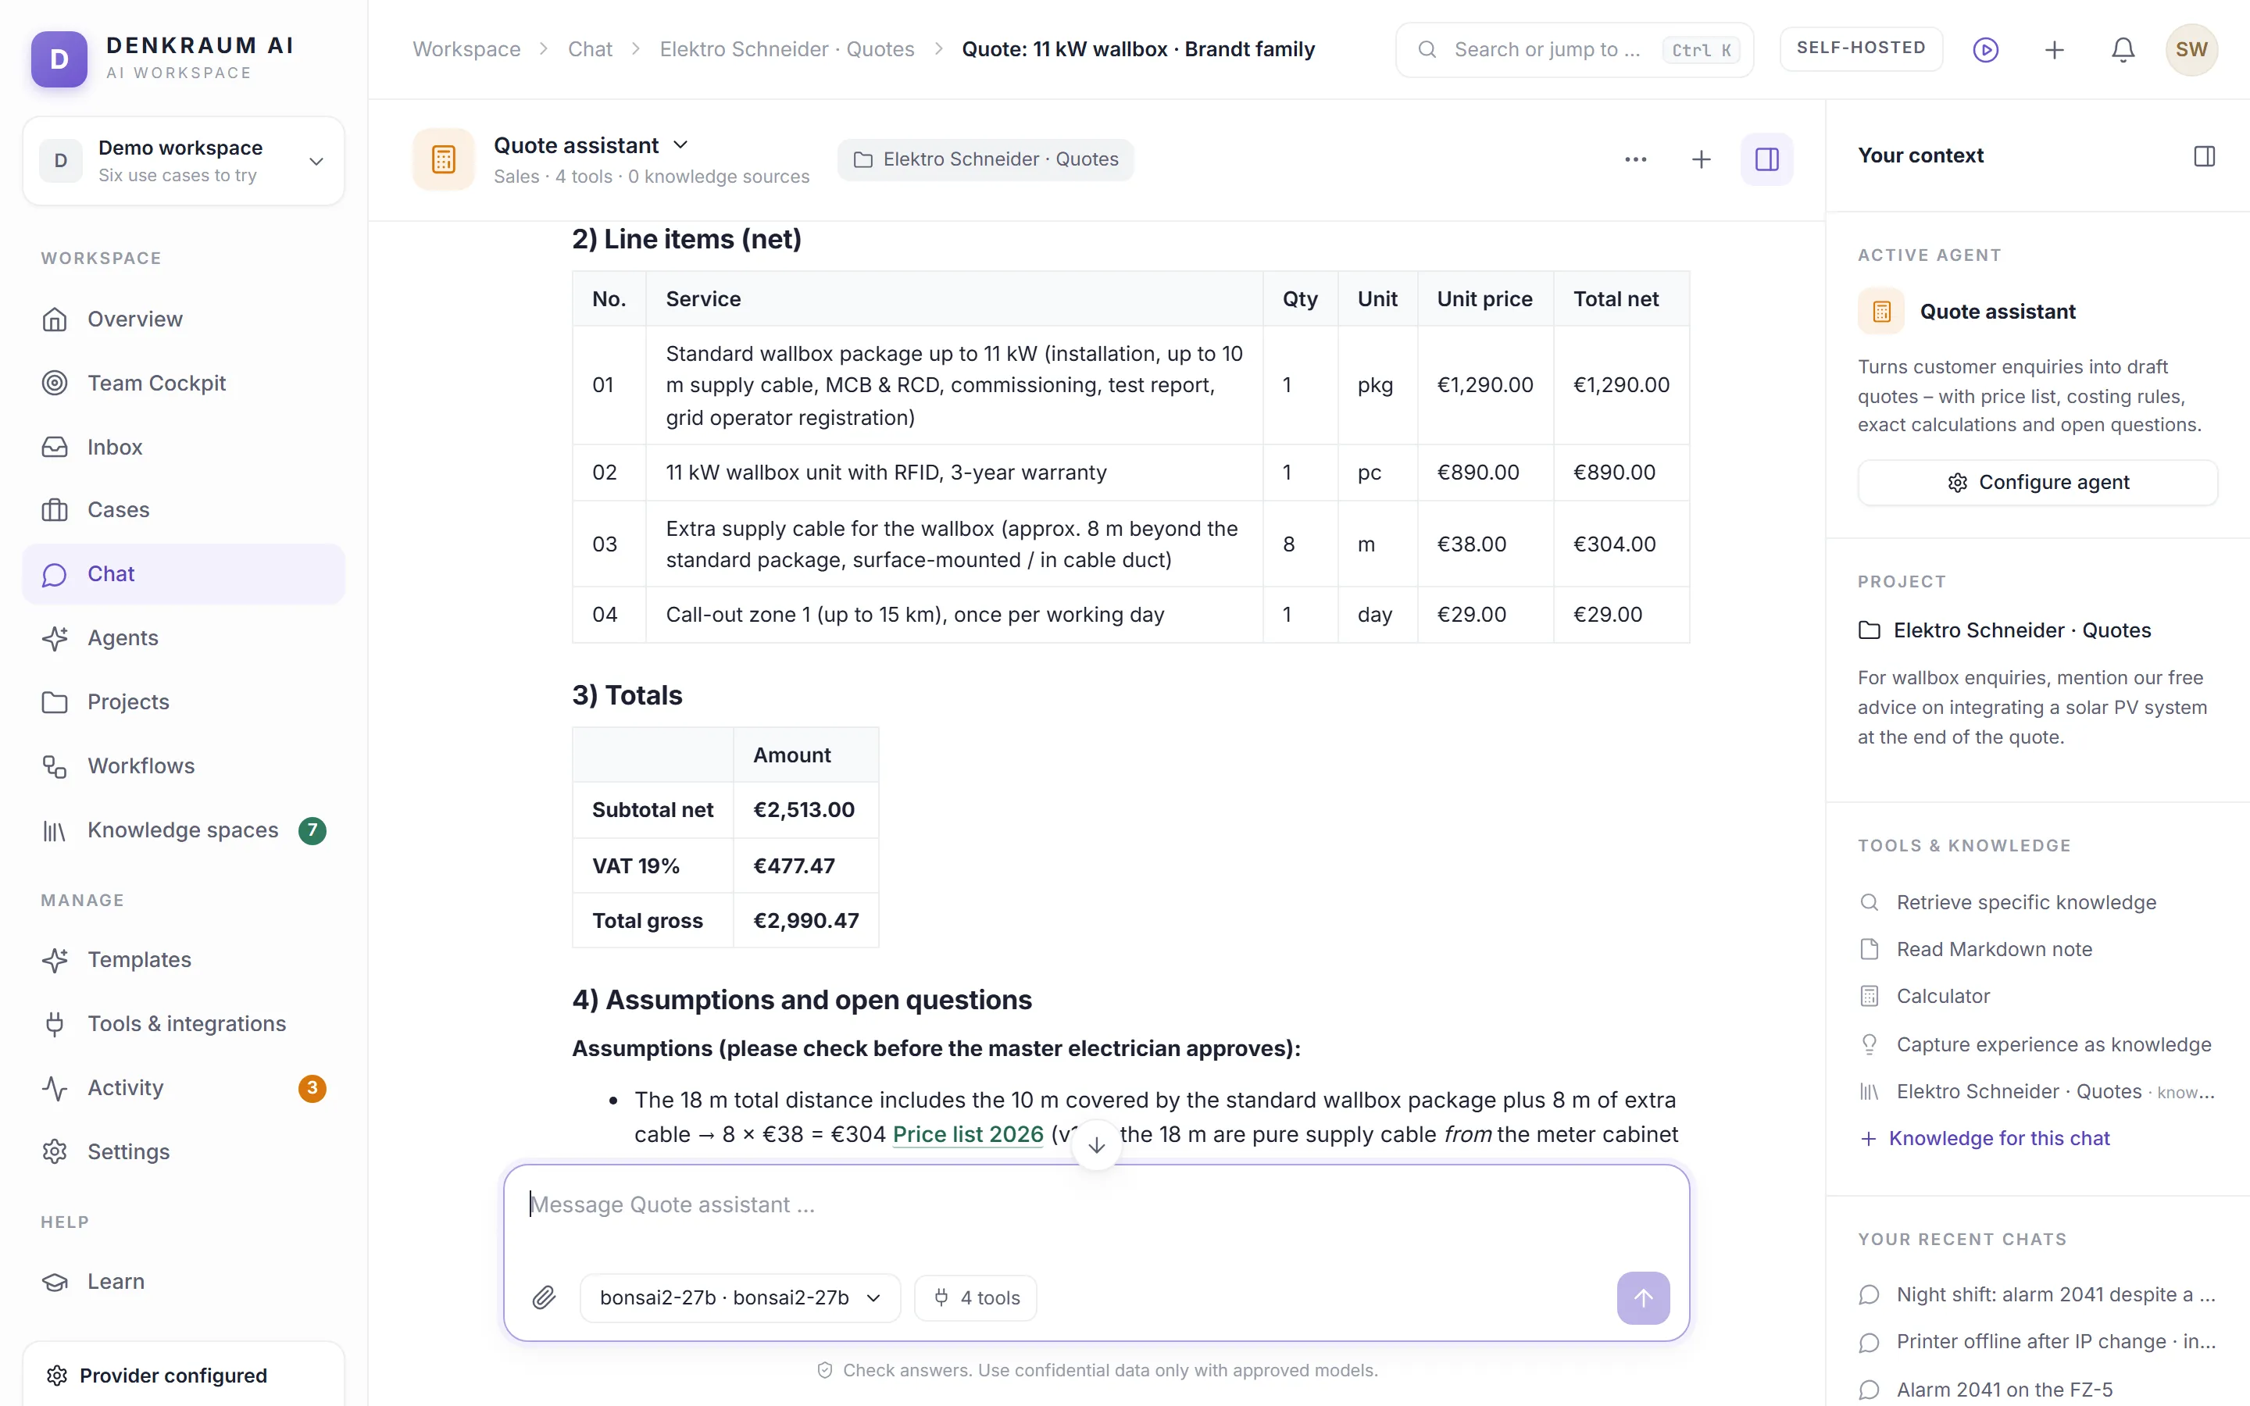The width and height of the screenshot is (2250, 1406).
Task: Open the play tour icon in top bar
Action: point(1985,49)
